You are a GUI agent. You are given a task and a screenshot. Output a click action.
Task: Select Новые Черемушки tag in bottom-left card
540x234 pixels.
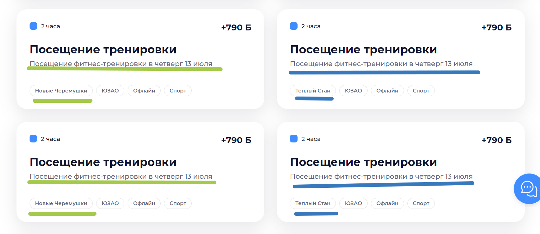click(x=61, y=203)
